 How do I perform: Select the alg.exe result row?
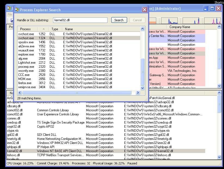pos(79,59)
